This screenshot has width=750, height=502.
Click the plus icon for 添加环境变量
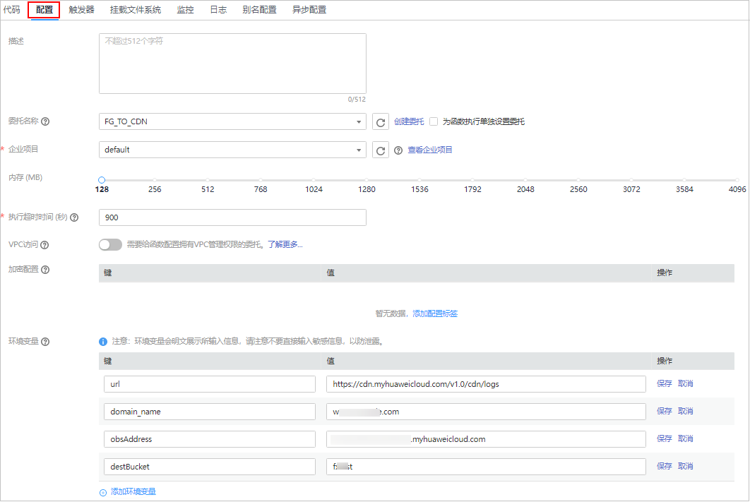pos(103,492)
